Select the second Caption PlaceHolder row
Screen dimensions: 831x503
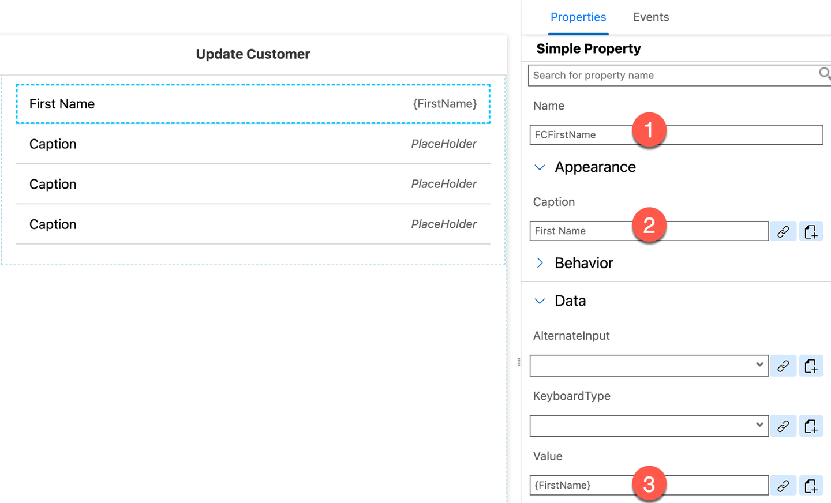point(253,184)
